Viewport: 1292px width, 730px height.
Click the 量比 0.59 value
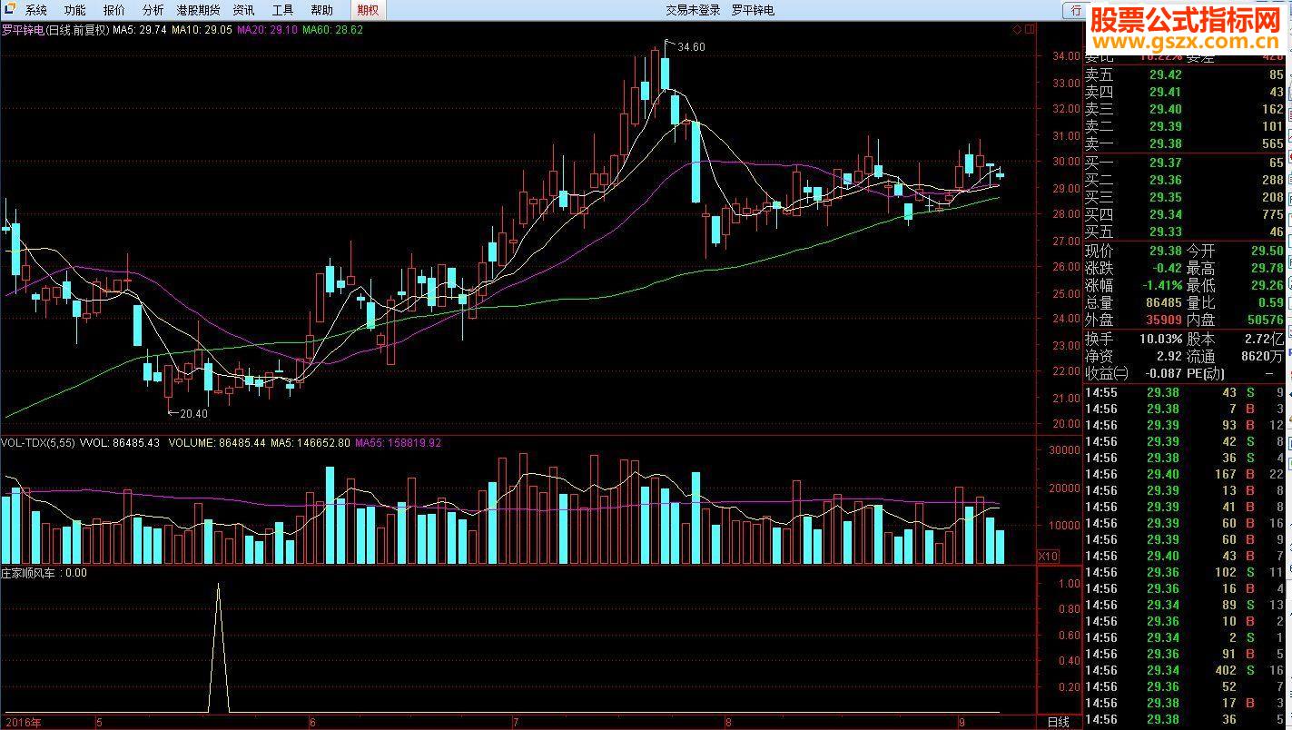click(x=1272, y=303)
